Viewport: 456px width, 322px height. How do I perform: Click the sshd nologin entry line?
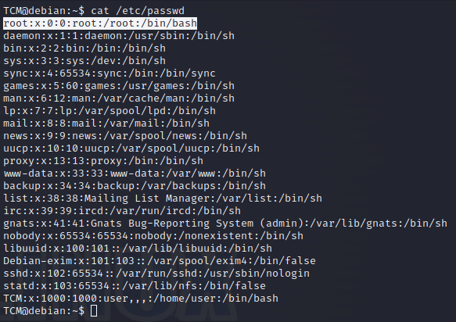tap(156, 274)
